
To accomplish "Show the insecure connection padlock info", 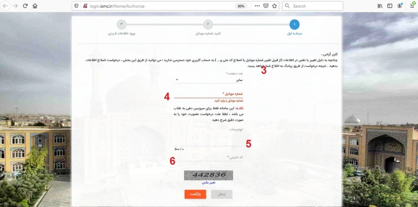I will (x=85, y=6).
